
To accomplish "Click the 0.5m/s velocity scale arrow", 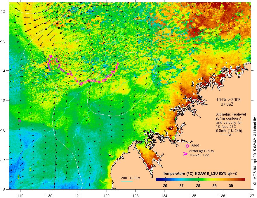I will (226, 135).
